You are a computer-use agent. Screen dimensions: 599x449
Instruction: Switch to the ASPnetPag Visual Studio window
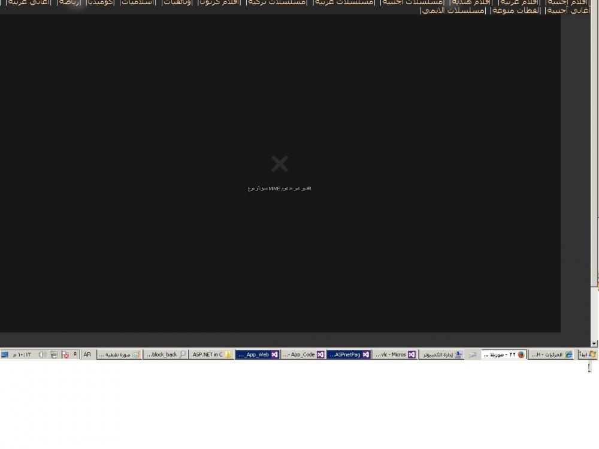click(349, 354)
